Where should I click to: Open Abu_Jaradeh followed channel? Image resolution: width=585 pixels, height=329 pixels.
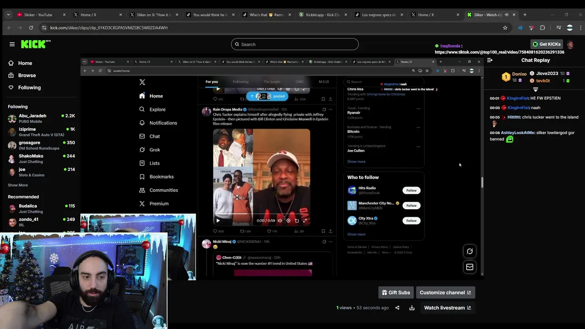[41, 119]
